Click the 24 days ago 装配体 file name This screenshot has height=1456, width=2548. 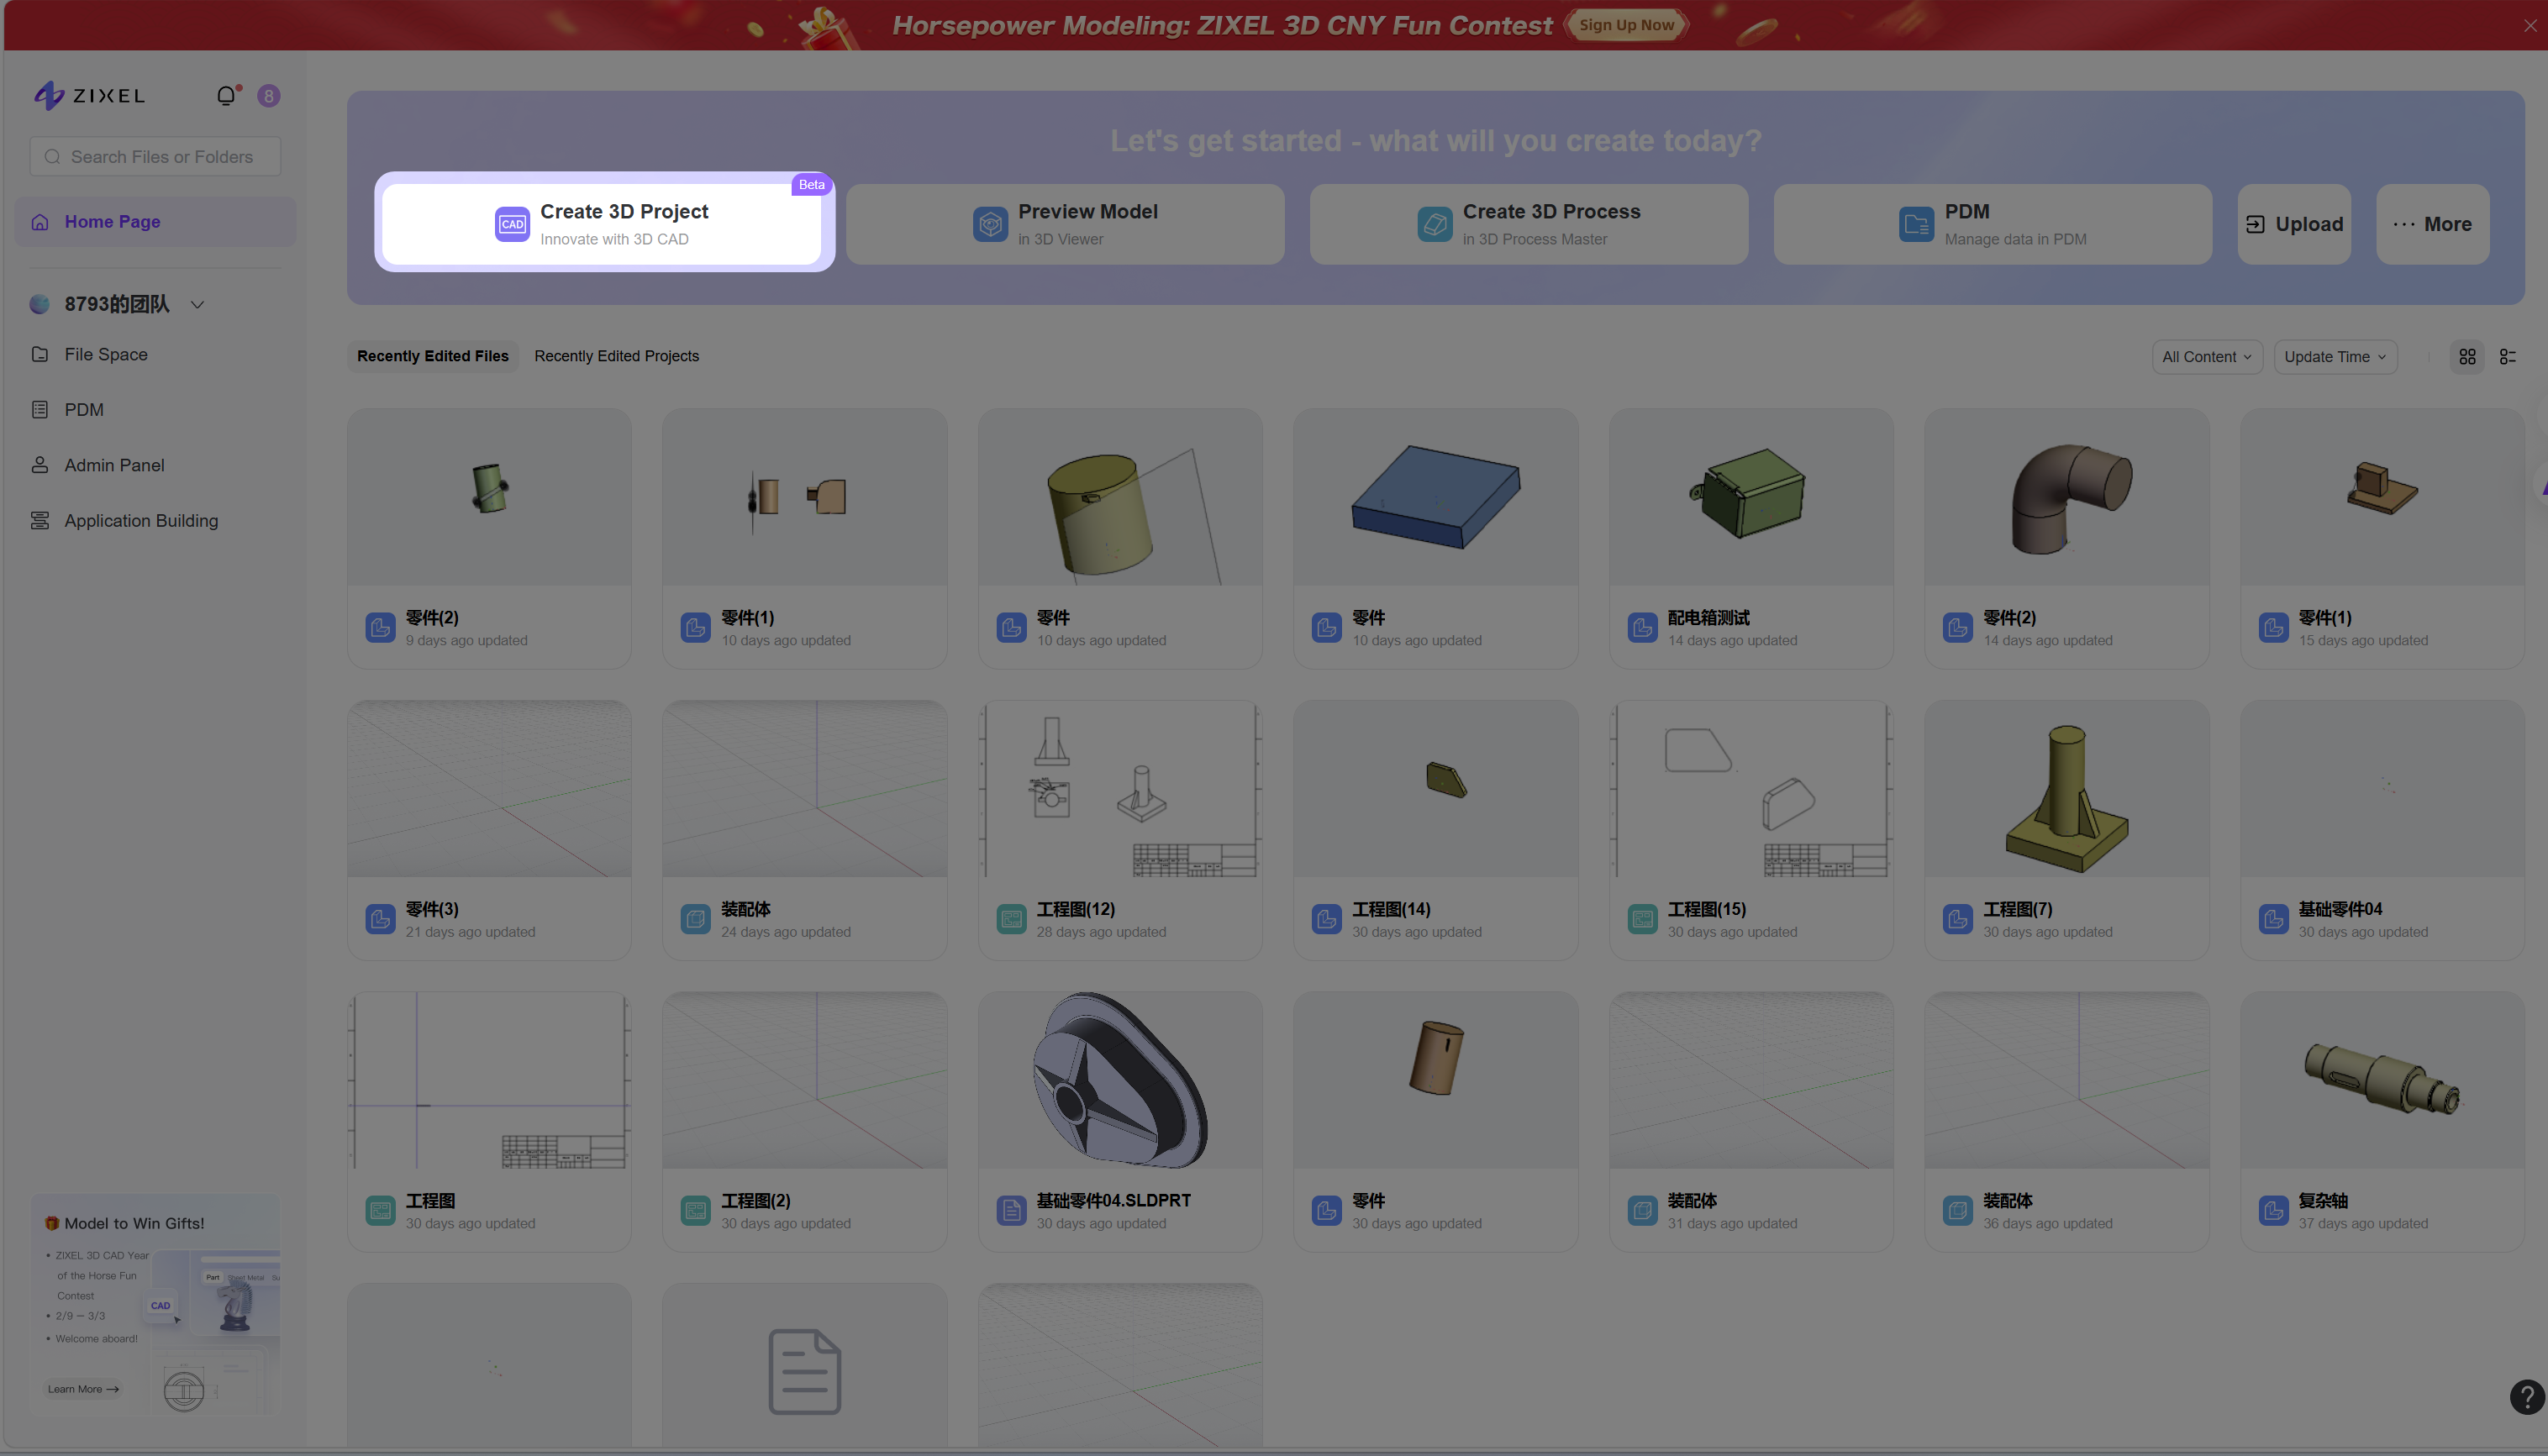(x=746, y=909)
